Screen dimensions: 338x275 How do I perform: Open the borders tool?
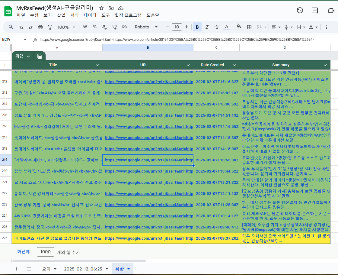[249, 27]
